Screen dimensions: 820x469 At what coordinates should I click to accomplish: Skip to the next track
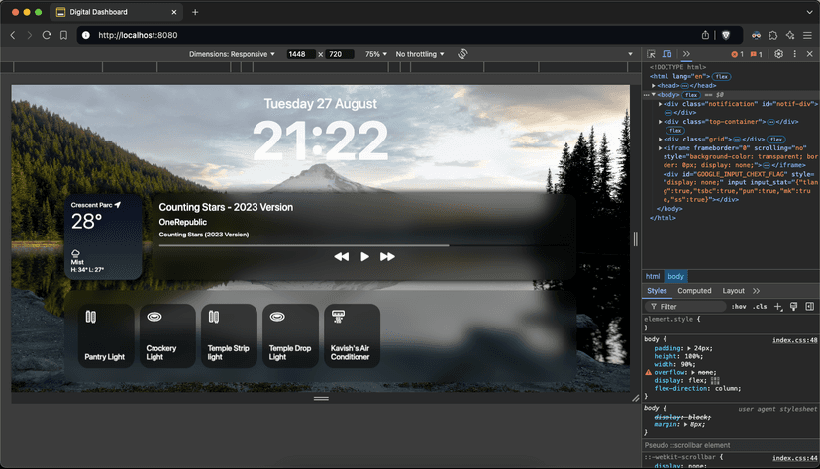pyautogui.click(x=387, y=257)
